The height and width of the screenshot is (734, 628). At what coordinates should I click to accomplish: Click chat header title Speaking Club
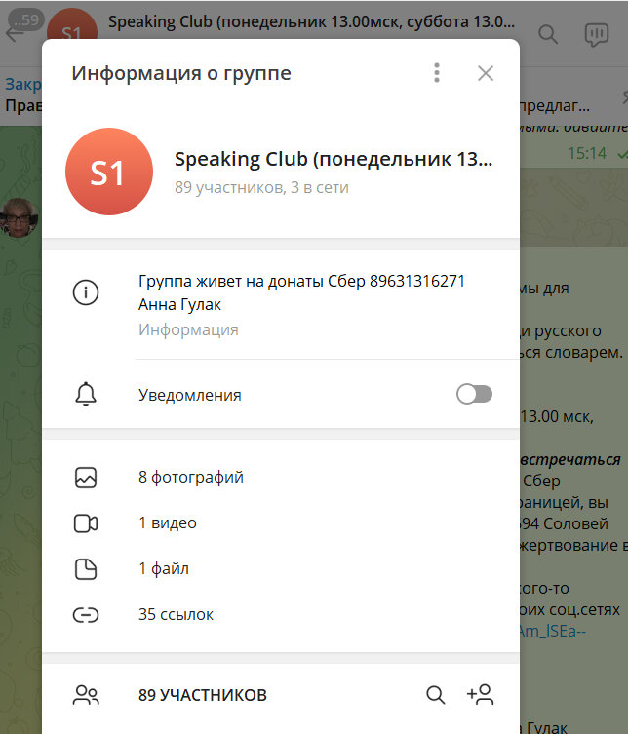pyautogui.click(x=311, y=22)
